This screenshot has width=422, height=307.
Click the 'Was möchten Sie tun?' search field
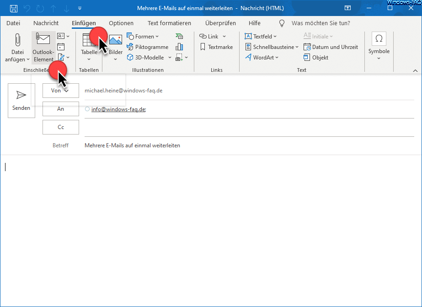pyautogui.click(x=321, y=23)
